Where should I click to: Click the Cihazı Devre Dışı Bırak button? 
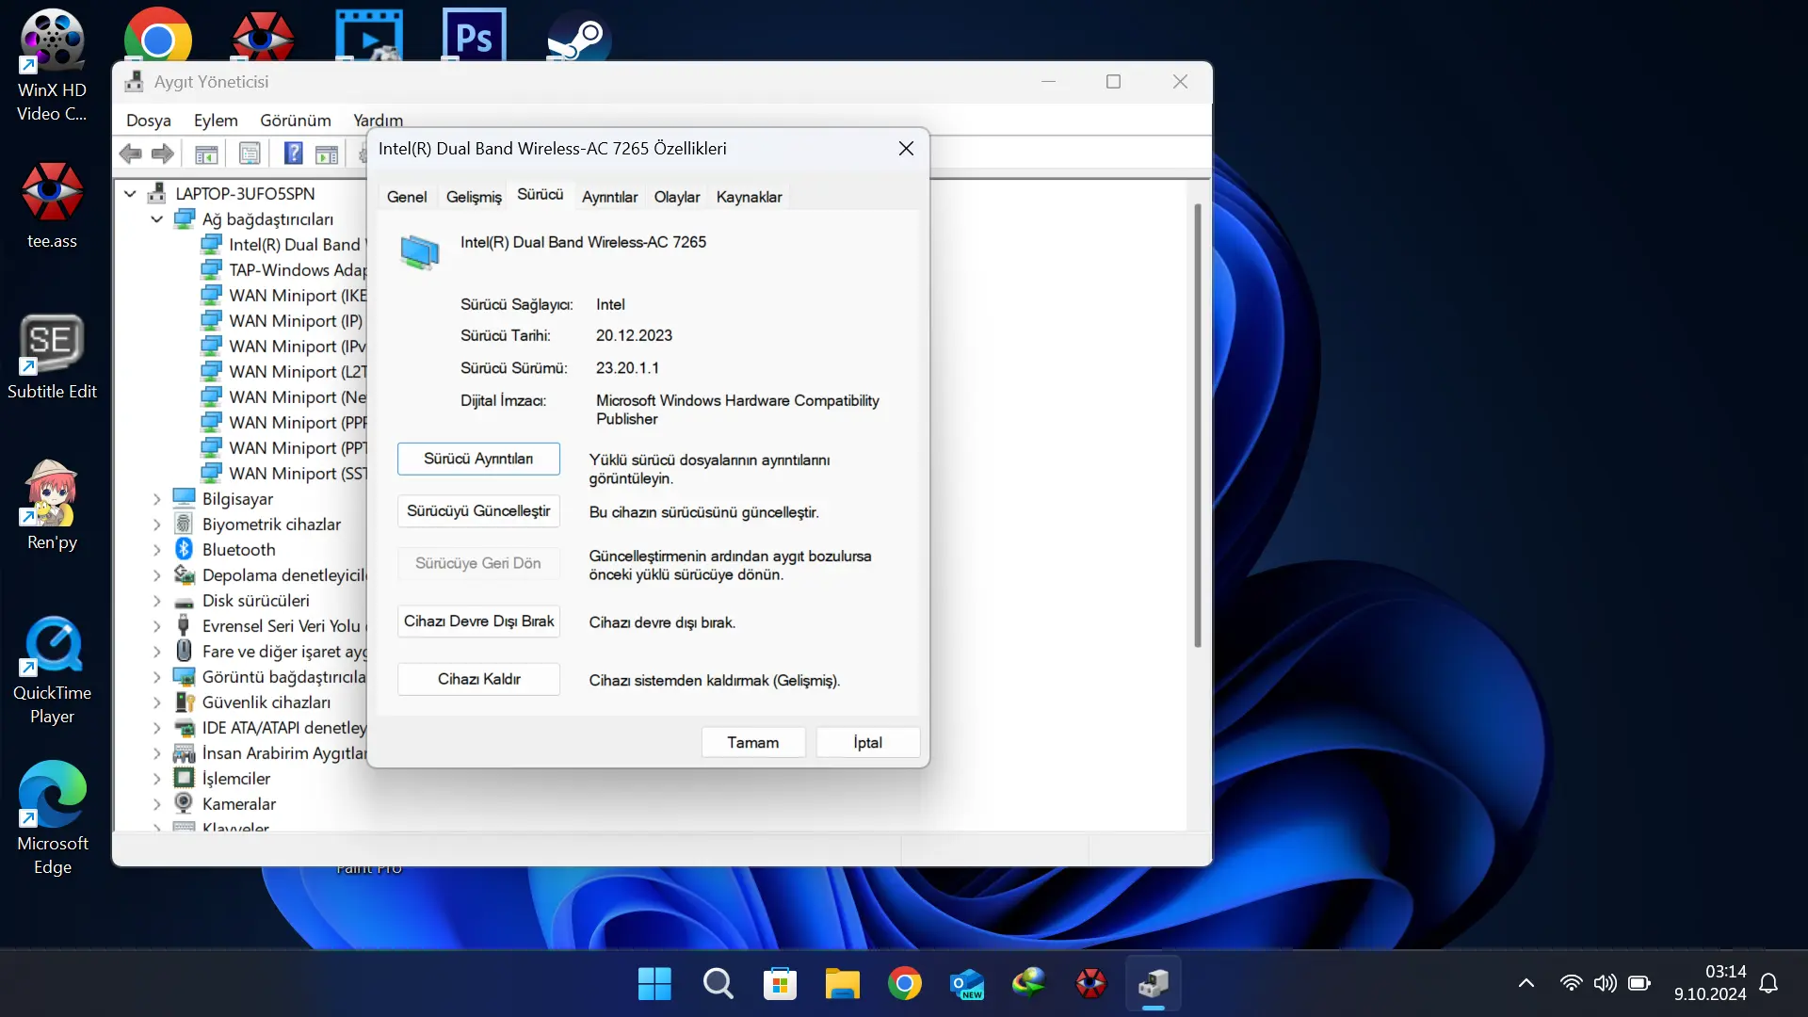click(478, 621)
